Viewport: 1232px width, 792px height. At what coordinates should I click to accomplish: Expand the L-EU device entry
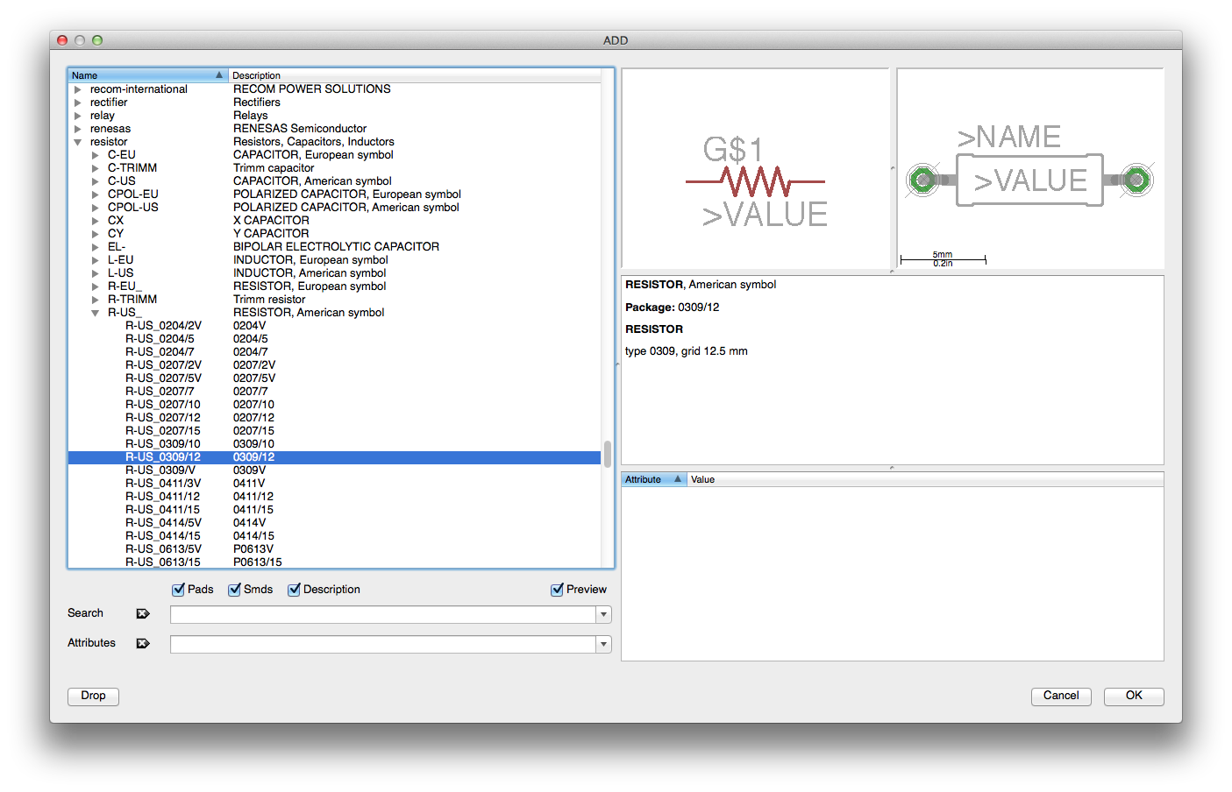pyautogui.click(x=96, y=260)
